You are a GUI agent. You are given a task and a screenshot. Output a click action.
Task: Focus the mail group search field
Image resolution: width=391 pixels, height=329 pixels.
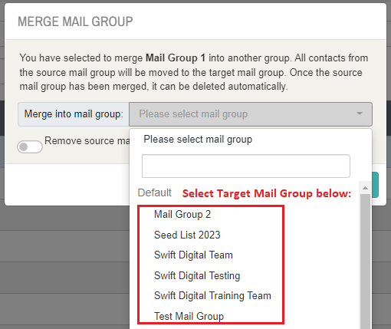tap(246, 166)
